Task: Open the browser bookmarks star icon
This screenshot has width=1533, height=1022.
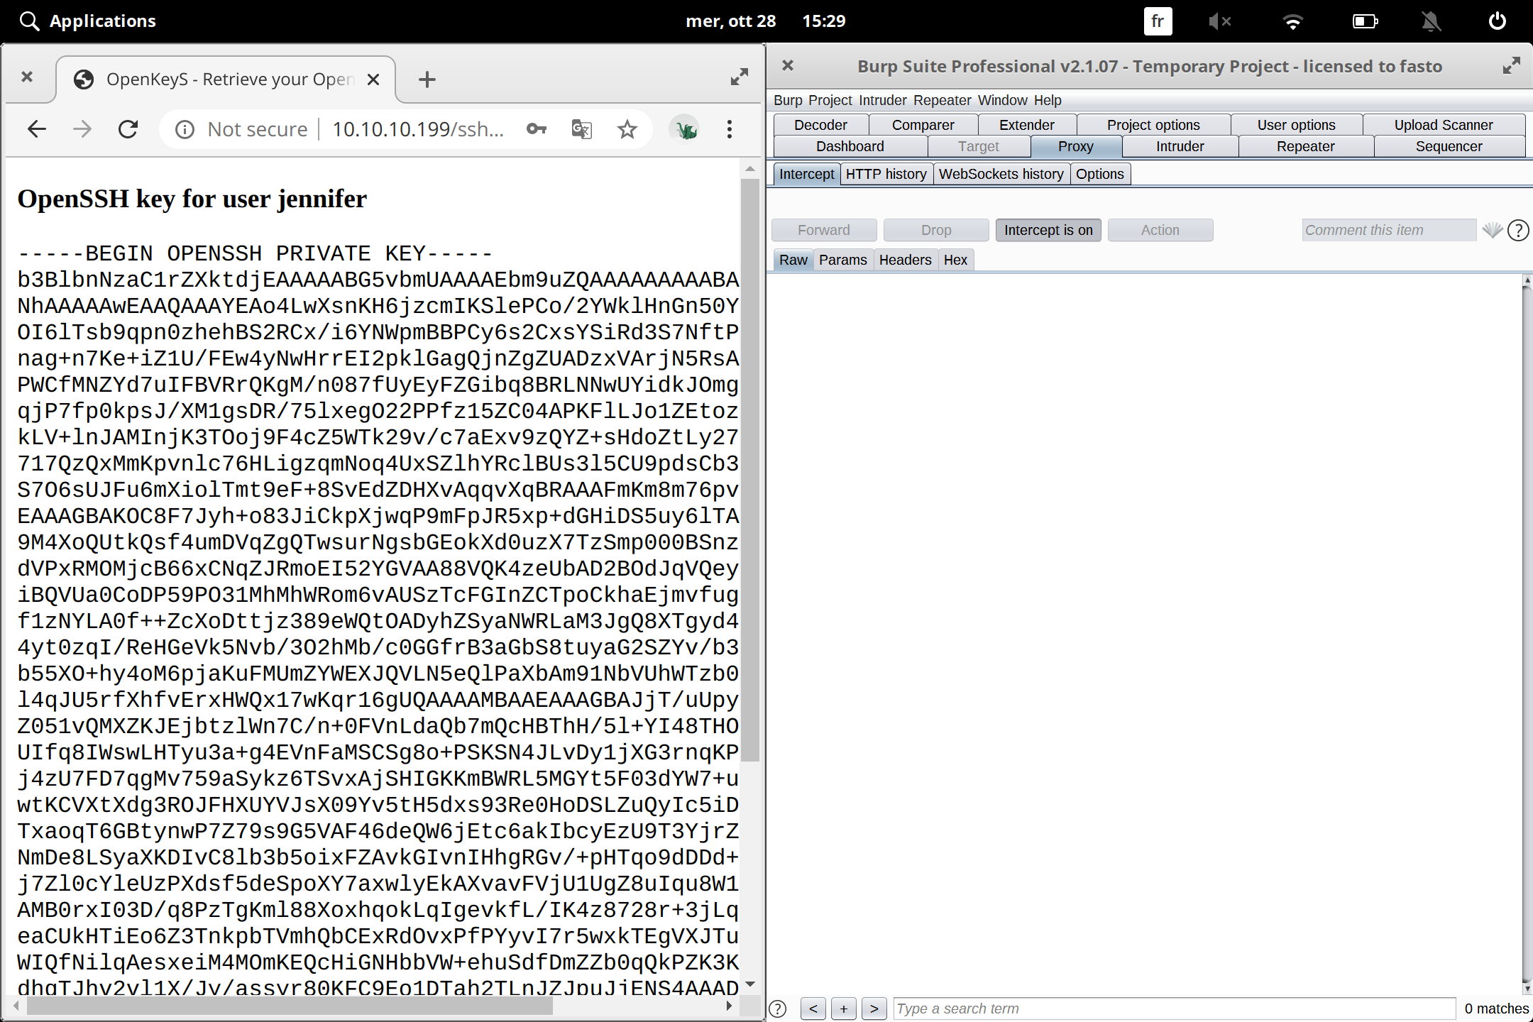Action: tap(627, 128)
